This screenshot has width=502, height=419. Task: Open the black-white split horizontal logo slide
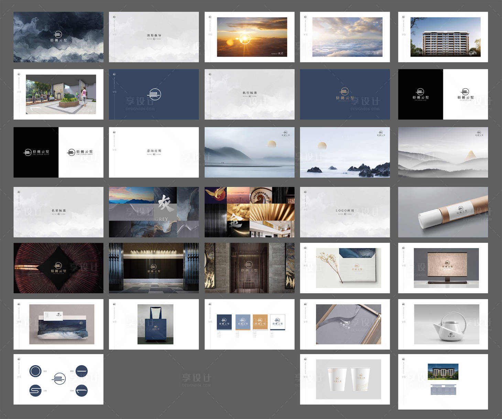point(58,152)
